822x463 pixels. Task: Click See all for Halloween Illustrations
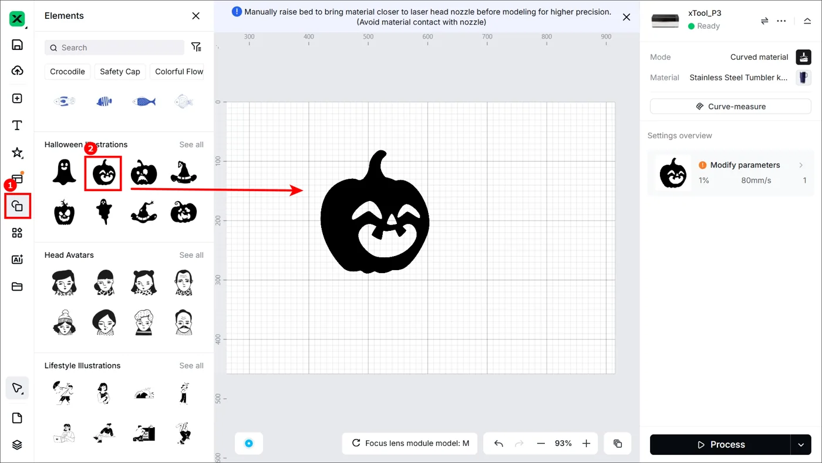click(x=191, y=144)
